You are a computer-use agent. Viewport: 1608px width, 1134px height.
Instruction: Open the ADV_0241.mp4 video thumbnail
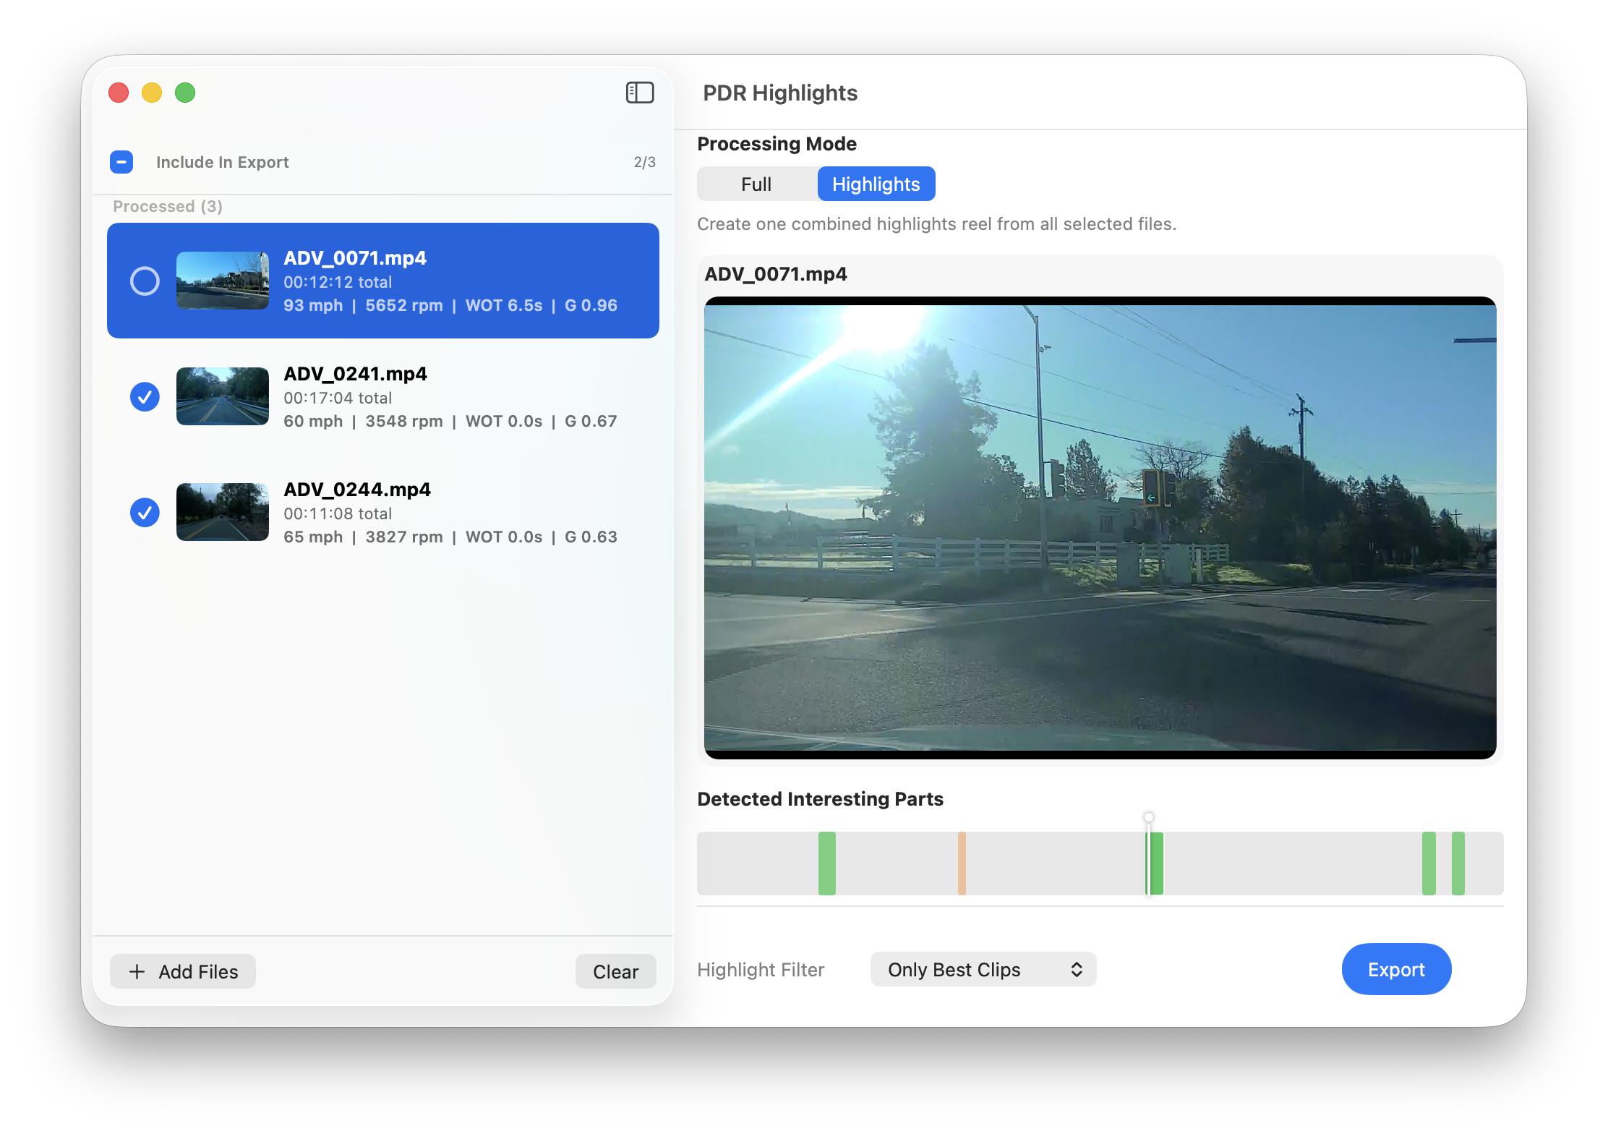(x=222, y=396)
